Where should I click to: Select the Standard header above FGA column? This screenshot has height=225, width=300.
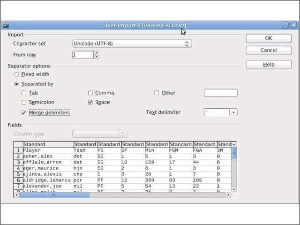click(205, 144)
